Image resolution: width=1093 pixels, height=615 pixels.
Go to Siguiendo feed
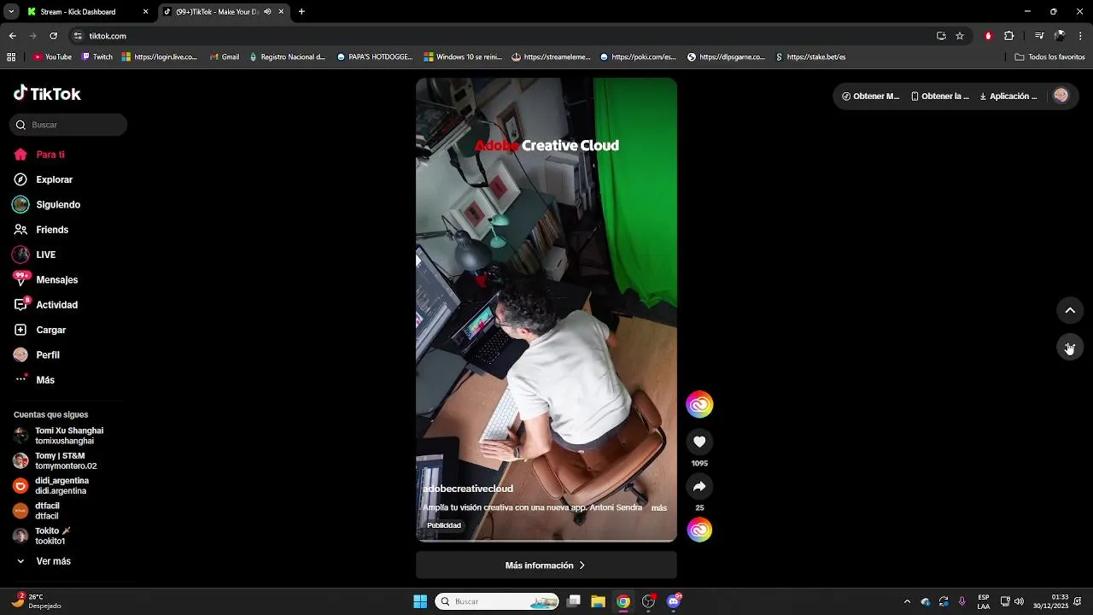click(46, 205)
